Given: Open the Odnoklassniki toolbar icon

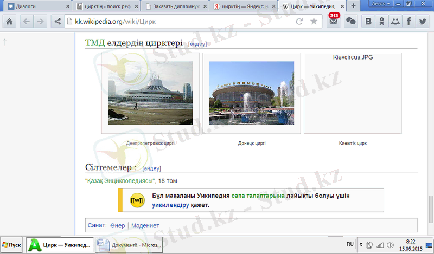Looking at the screenshot, I should coord(382,22).
